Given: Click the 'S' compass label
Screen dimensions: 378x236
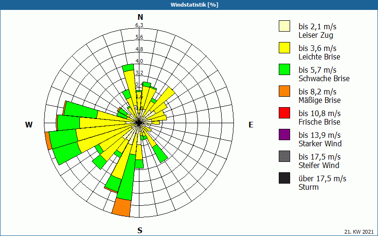Looking at the screenshot, I should (140, 230).
